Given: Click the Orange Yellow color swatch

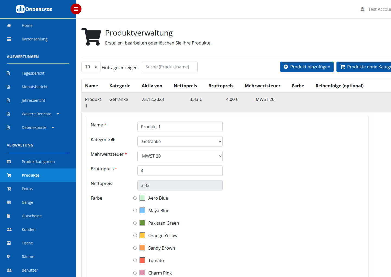Looking at the screenshot, I should pos(142,235).
